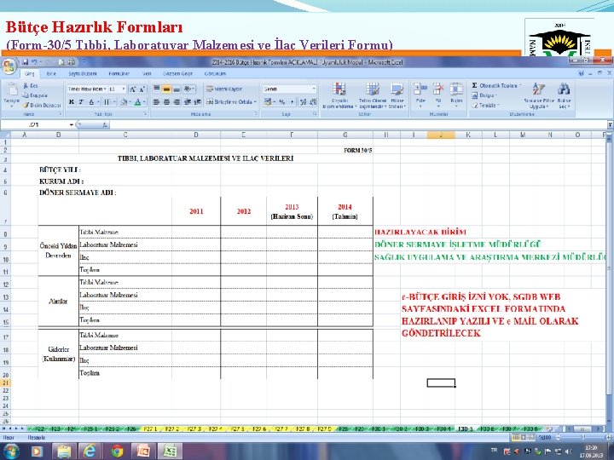
Task: Click Metni Kaydır wrap text
Action: tap(224, 89)
